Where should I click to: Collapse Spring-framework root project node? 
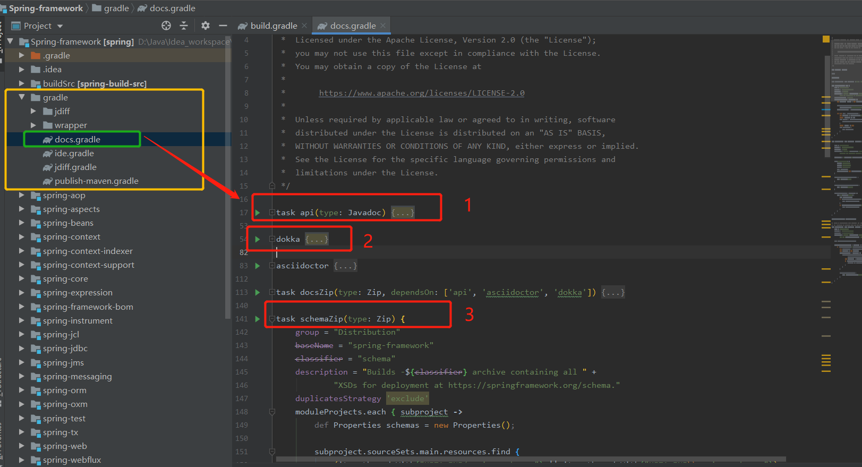click(x=10, y=41)
